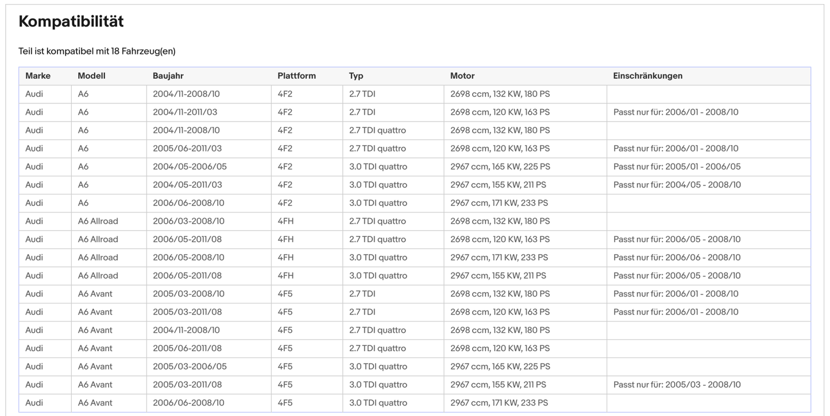Click the Modell column header
This screenshot has width=830, height=416.
(x=92, y=76)
